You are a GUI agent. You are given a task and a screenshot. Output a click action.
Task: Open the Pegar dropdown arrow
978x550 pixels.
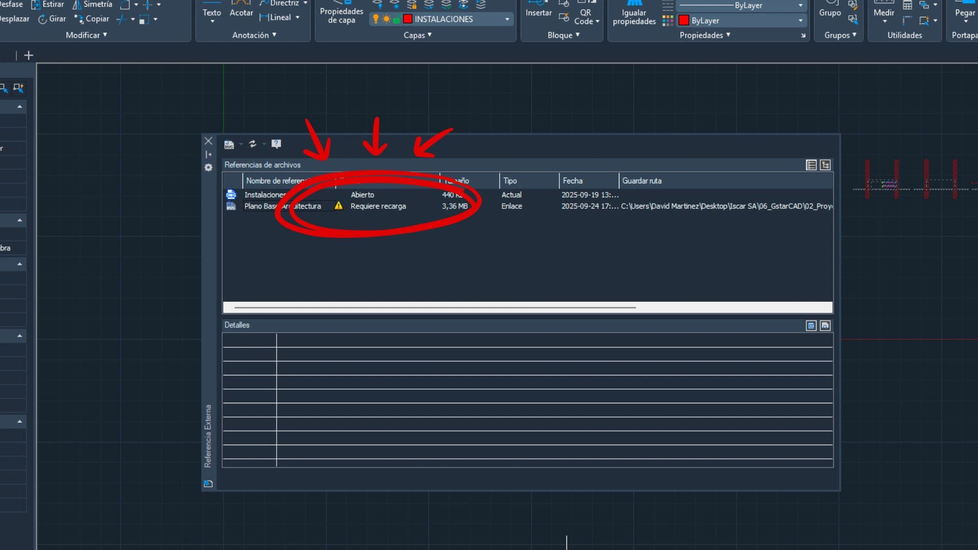(x=966, y=22)
